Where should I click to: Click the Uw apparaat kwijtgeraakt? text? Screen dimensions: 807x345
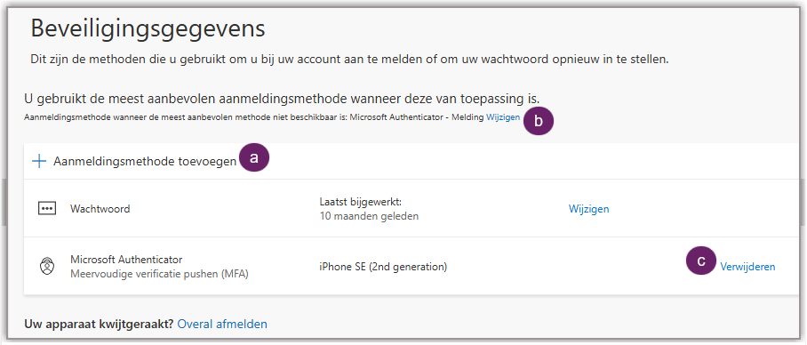click(x=100, y=324)
